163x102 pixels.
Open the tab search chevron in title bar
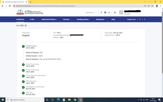[145, 2]
